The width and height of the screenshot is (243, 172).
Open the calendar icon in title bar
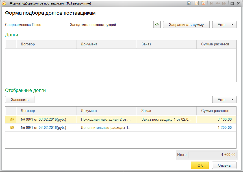pos(203,3)
